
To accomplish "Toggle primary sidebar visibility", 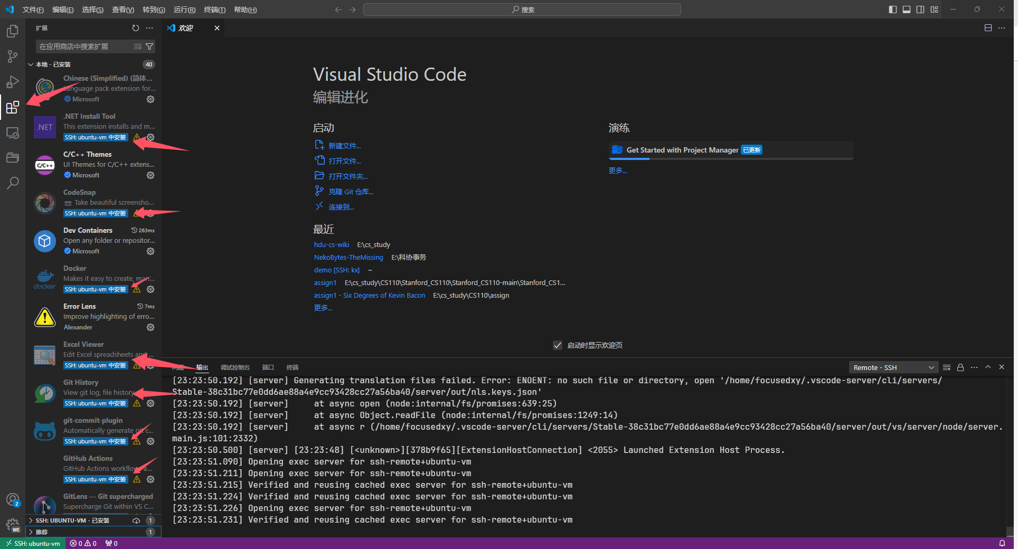I will tap(893, 10).
